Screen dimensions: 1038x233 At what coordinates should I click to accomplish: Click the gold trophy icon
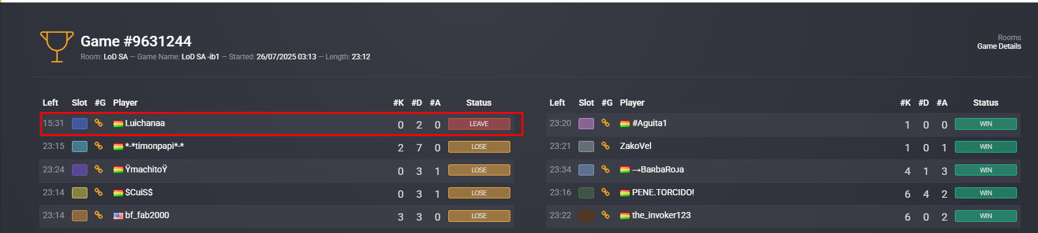[x=56, y=47]
